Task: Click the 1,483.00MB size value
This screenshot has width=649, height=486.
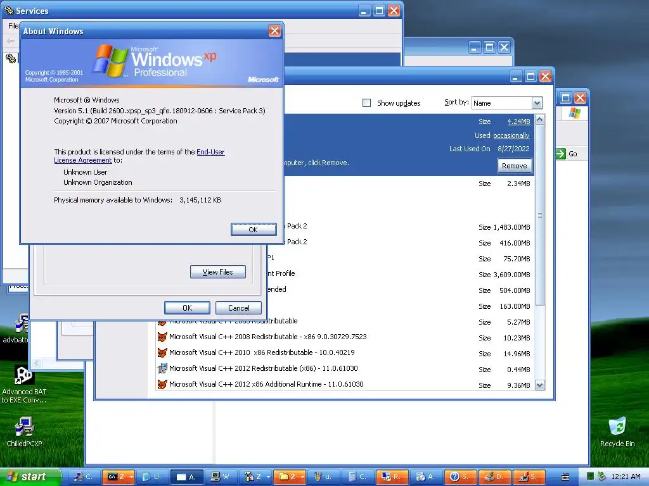Action: [x=511, y=227]
